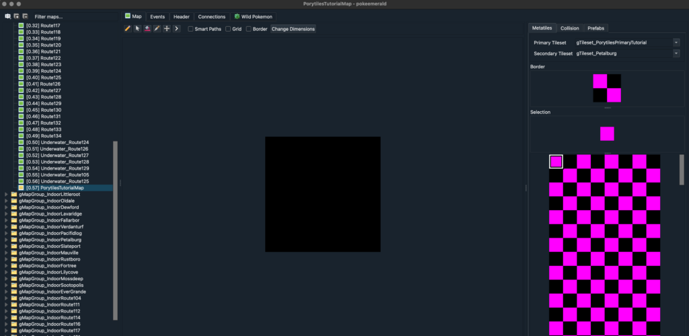Expand the gMapGroup_IndoorLavaridge group arrow
This screenshot has height=336, width=689.
6,213
